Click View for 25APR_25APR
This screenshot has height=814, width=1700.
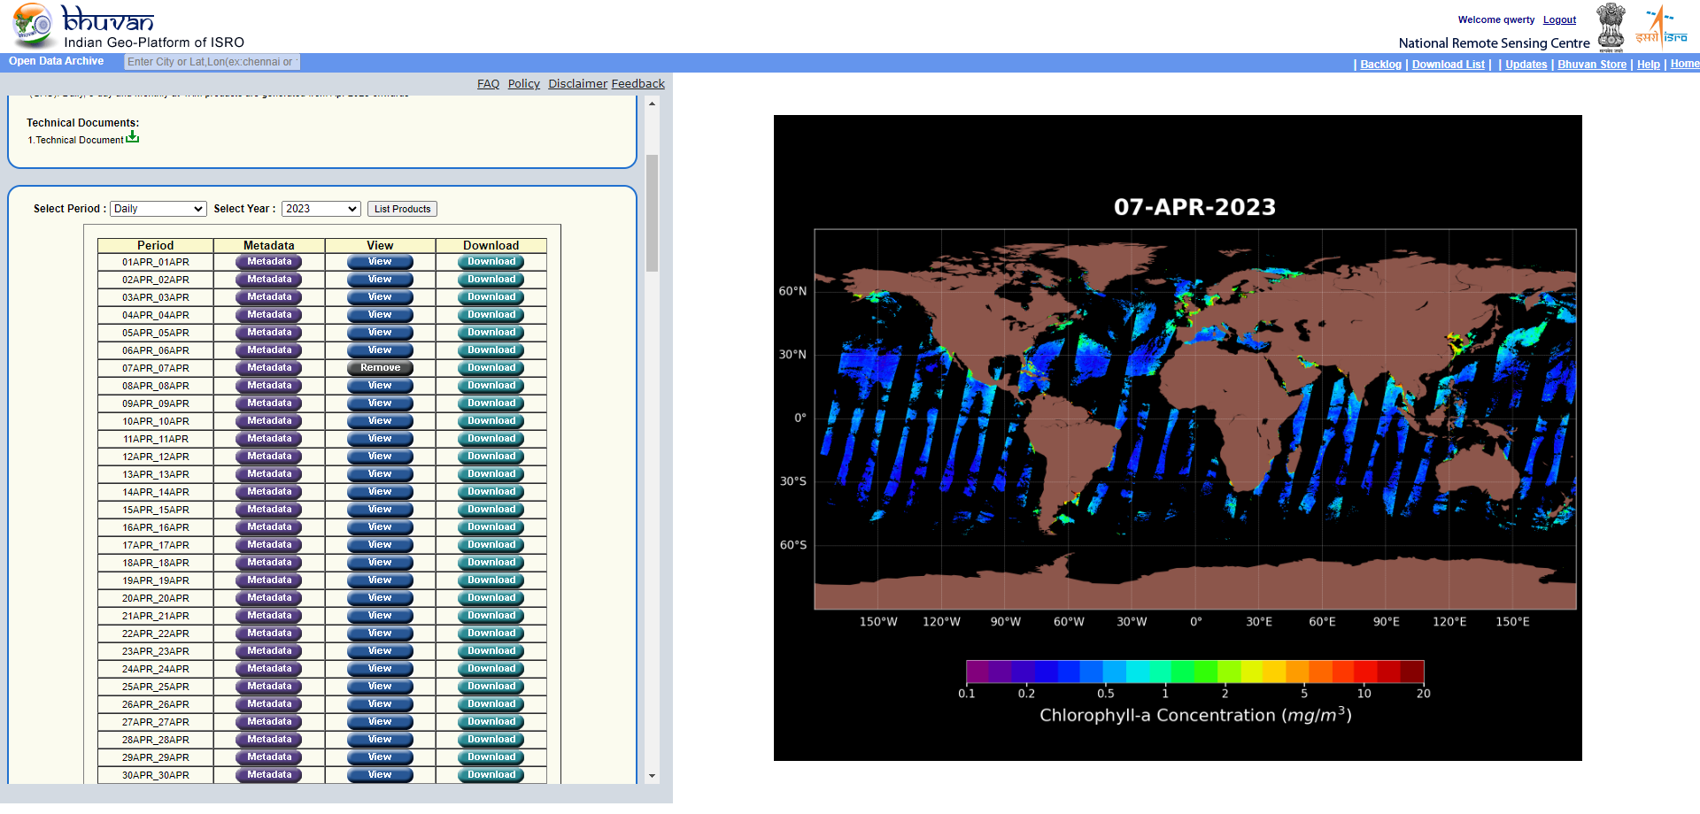380,687
